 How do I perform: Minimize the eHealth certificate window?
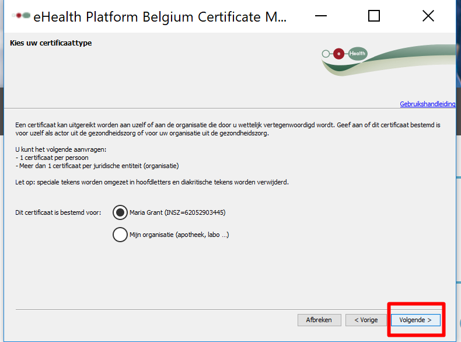pos(321,16)
